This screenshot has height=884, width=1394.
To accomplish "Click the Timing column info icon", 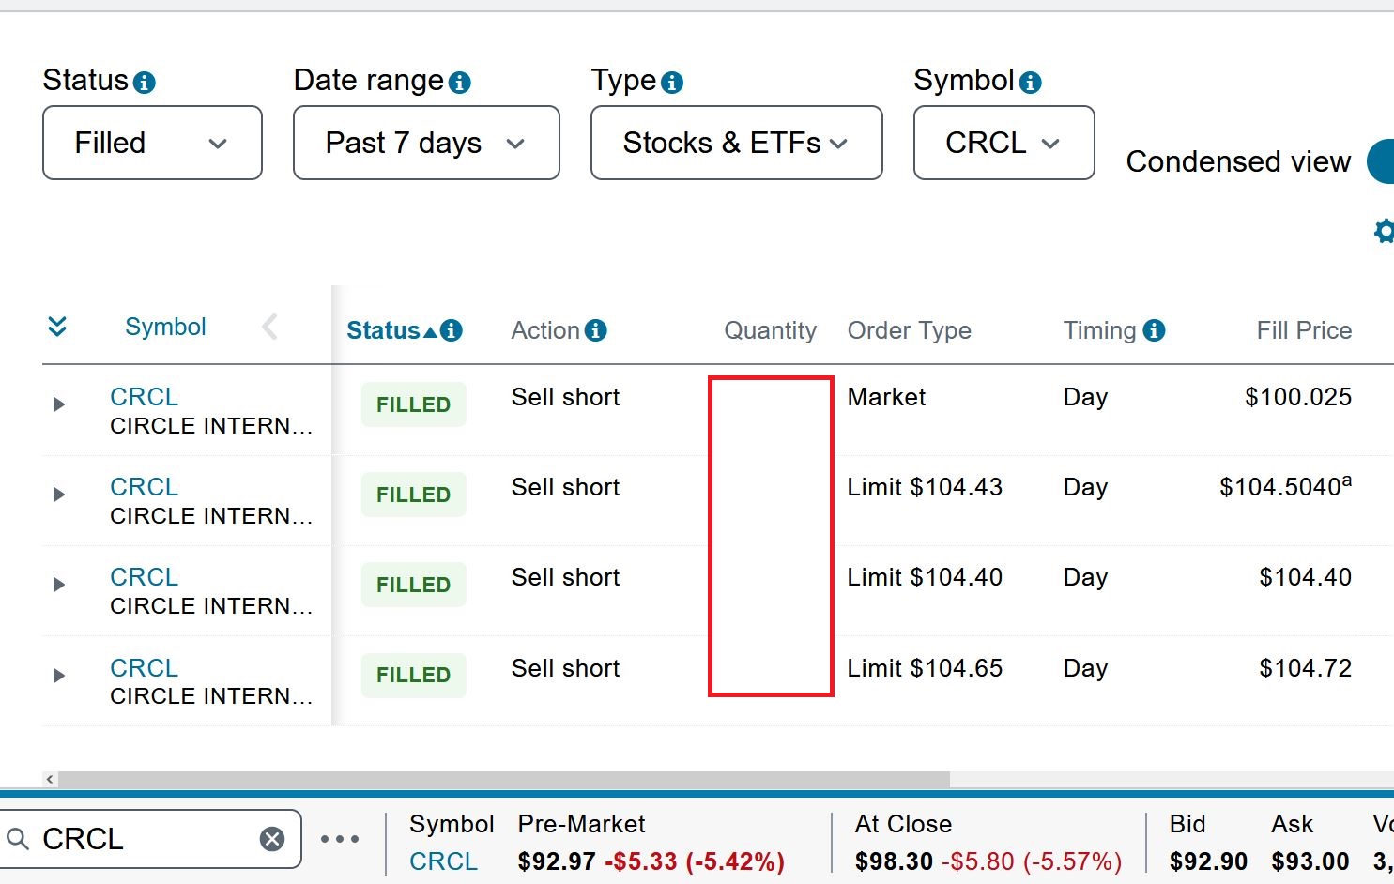I will coord(1154,330).
